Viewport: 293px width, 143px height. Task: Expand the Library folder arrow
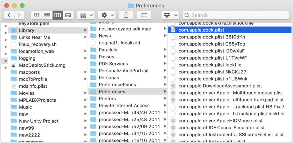pos(85,30)
